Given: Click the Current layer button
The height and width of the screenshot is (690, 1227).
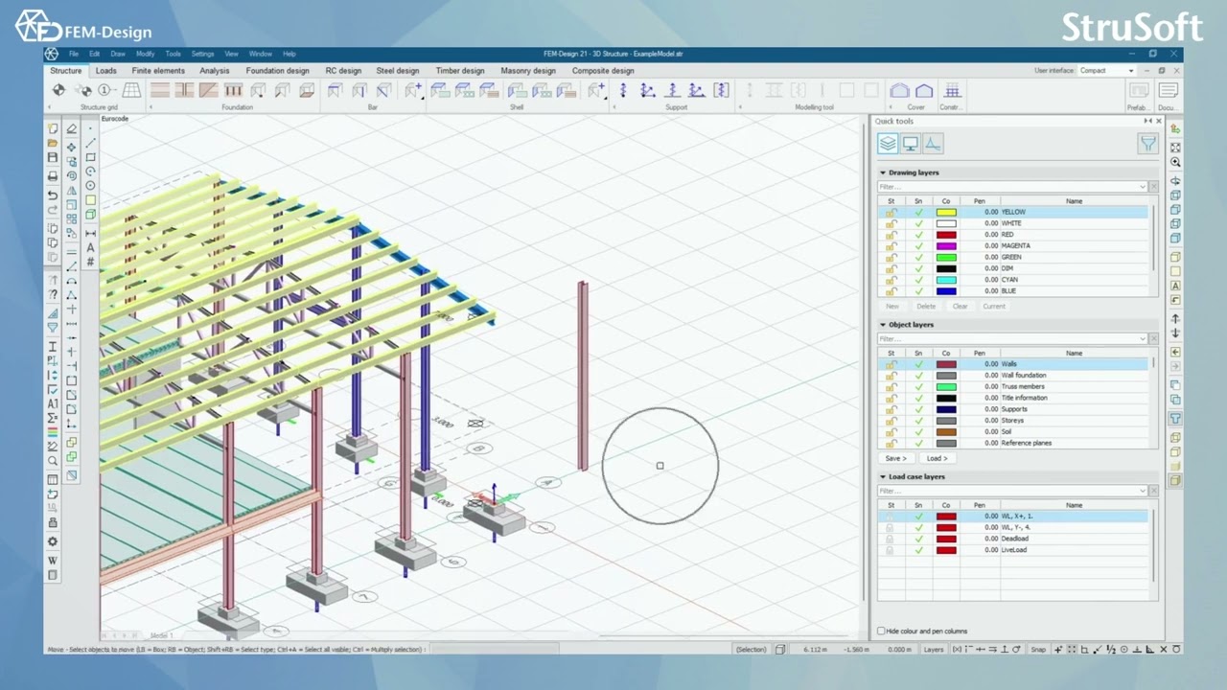Looking at the screenshot, I should click(x=994, y=306).
